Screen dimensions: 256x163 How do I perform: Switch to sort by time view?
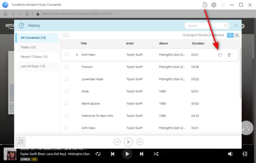[x=230, y=35]
